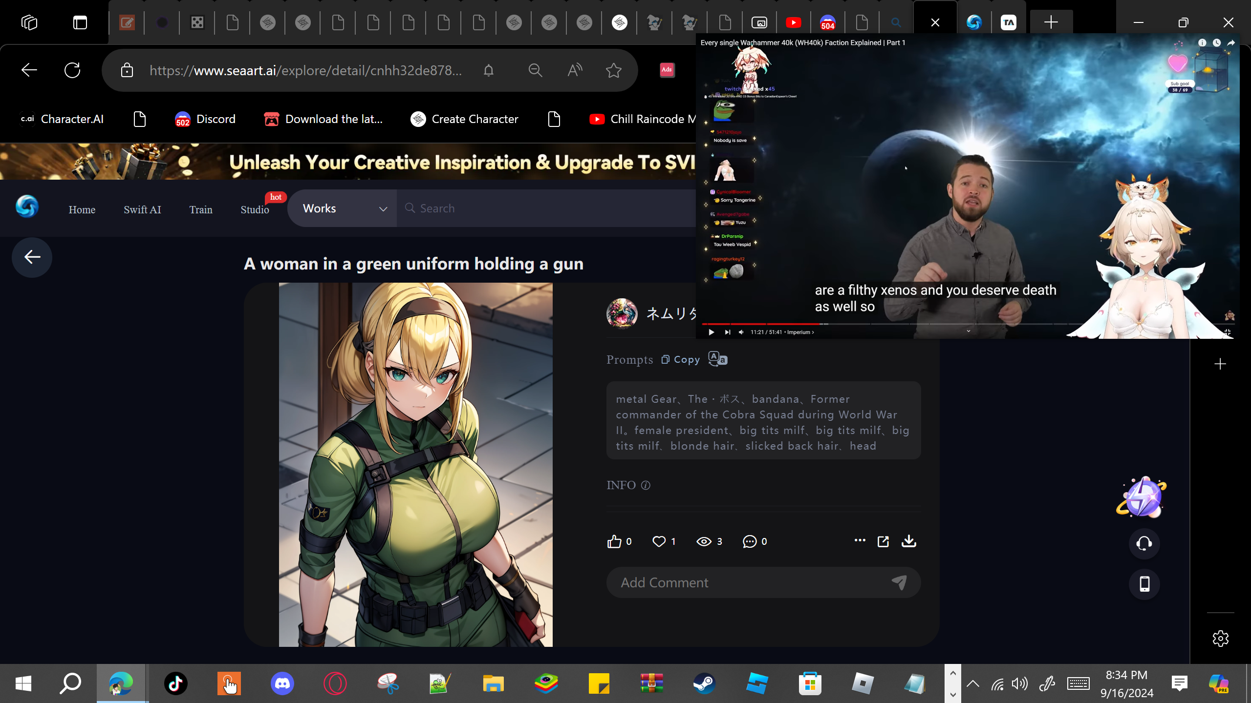Switch to the YouTube browser tab
1251x703 pixels.
pyautogui.click(x=794, y=22)
